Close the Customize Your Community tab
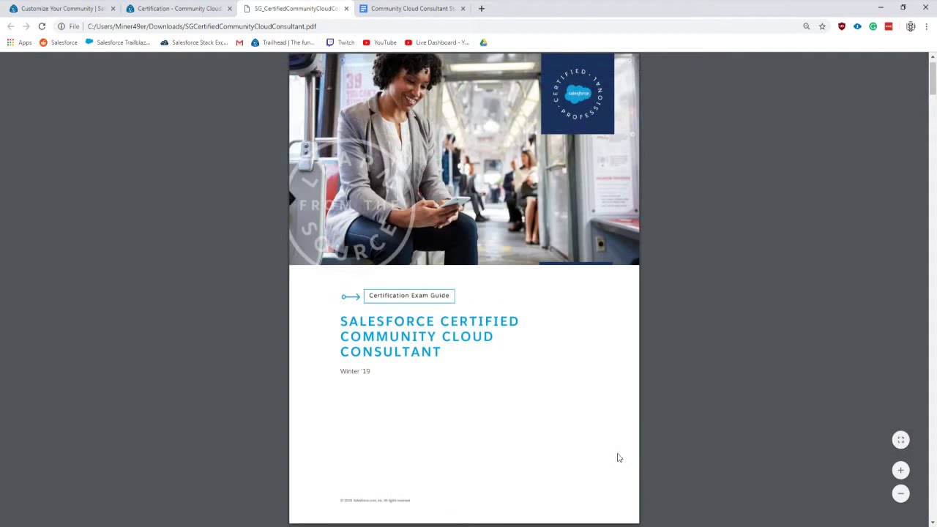 coord(113,9)
